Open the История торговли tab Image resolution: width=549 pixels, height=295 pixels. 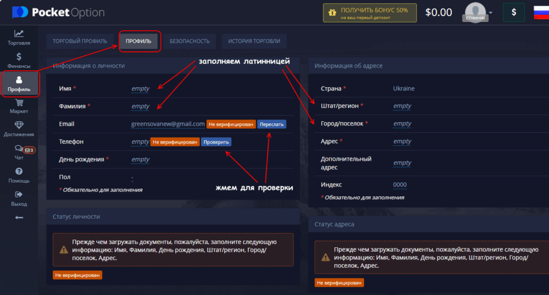254,41
